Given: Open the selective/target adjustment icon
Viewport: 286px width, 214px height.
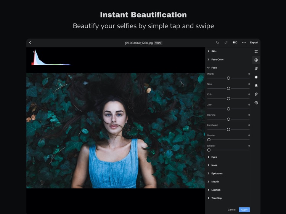Looking at the screenshot, I should pyautogui.click(x=256, y=69).
